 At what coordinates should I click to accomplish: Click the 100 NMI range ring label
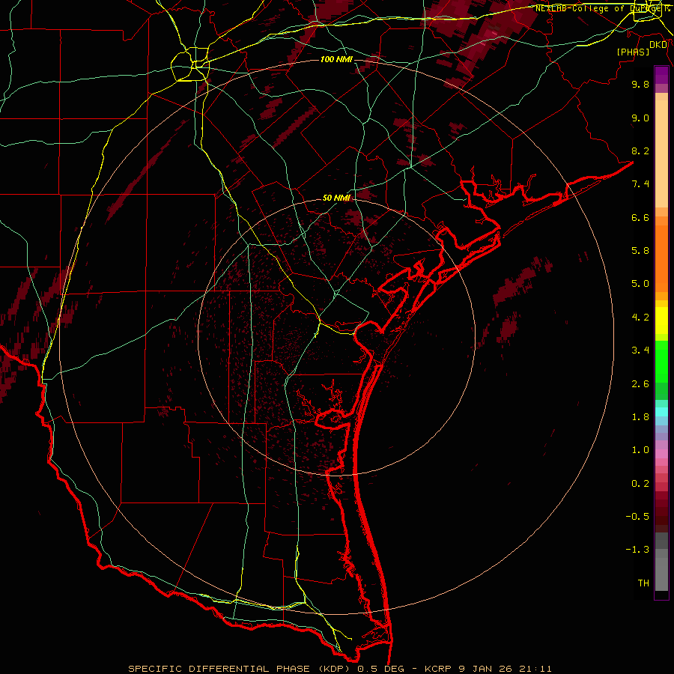tap(336, 59)
